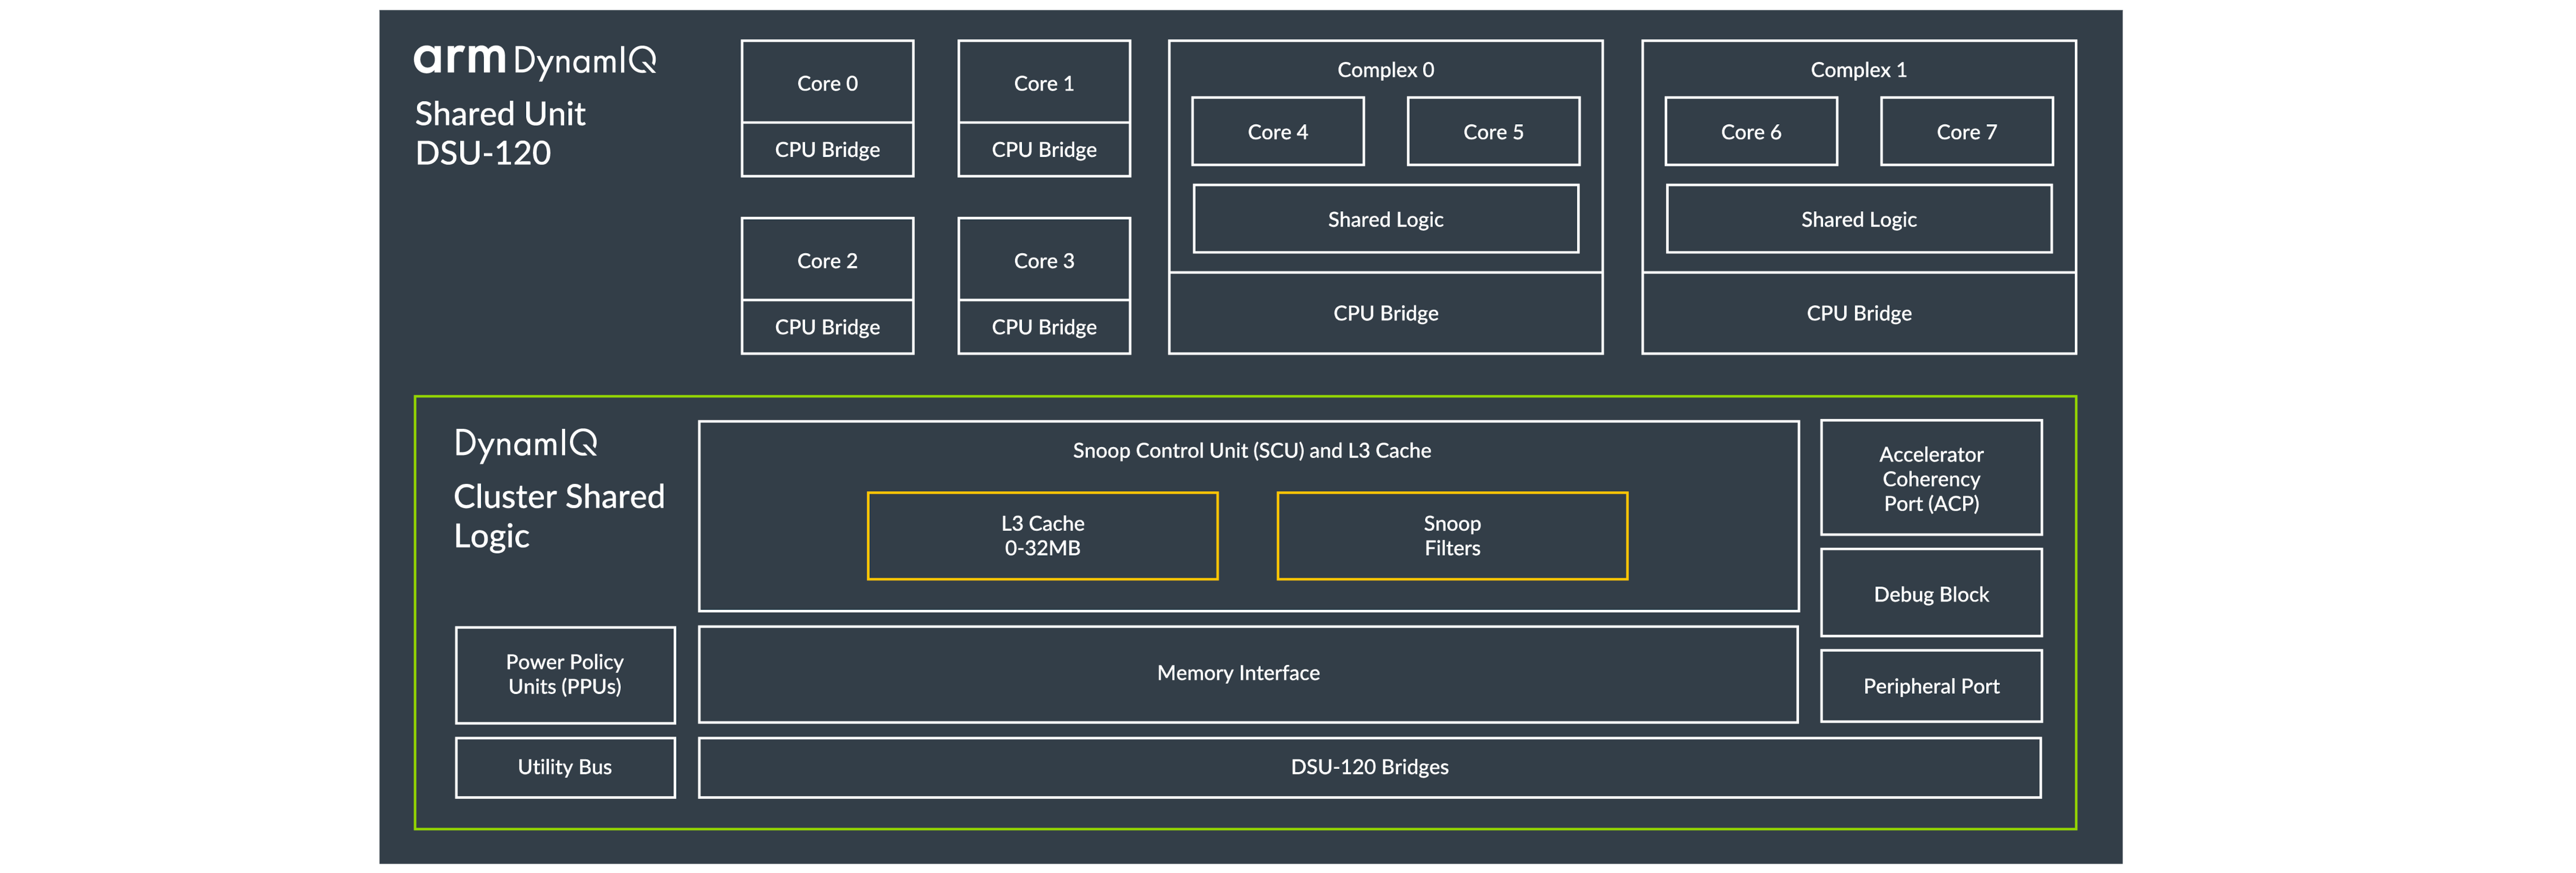The image size is (2576, 873).
Task: Click the L3 Cache 0-32MB box
Action: (1042, 535)
